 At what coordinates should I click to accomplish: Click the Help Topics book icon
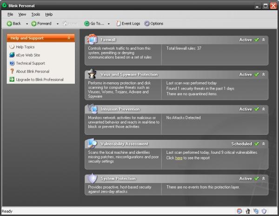[12, 47]
